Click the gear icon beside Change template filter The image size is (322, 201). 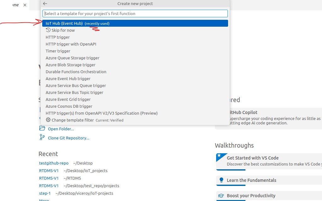coord(48,120)
